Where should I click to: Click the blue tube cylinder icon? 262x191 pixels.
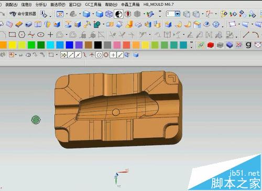pyautogui.click(x=28, y=25)
